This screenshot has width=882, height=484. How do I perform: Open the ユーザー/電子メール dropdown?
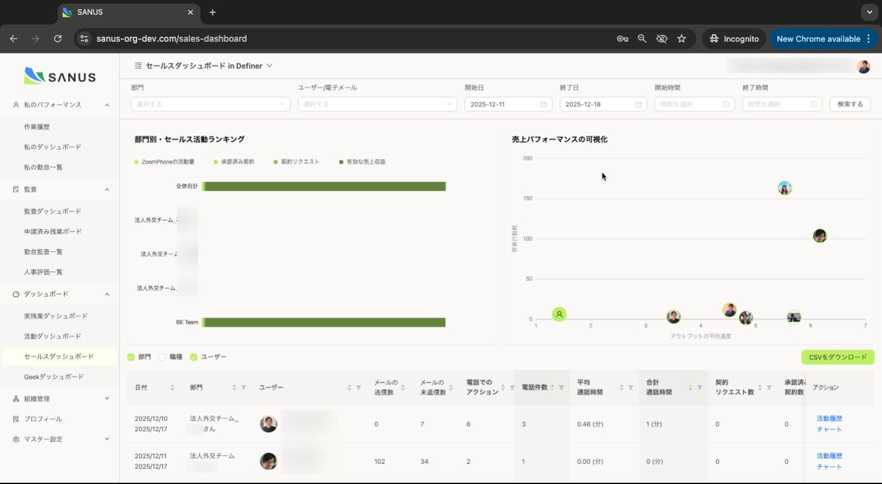pyautogui.click(x=376, y=104)
